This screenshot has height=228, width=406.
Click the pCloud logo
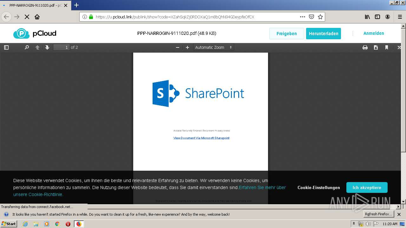tap(35, 33)
